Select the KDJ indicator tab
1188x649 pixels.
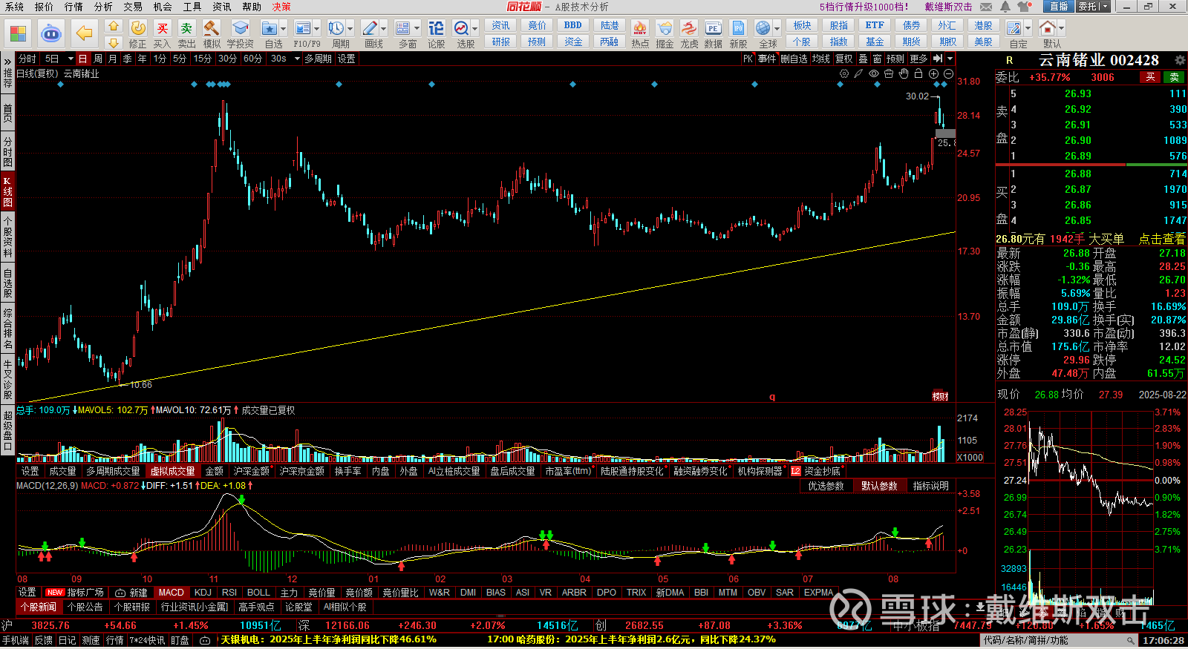[x=203, y=593]
